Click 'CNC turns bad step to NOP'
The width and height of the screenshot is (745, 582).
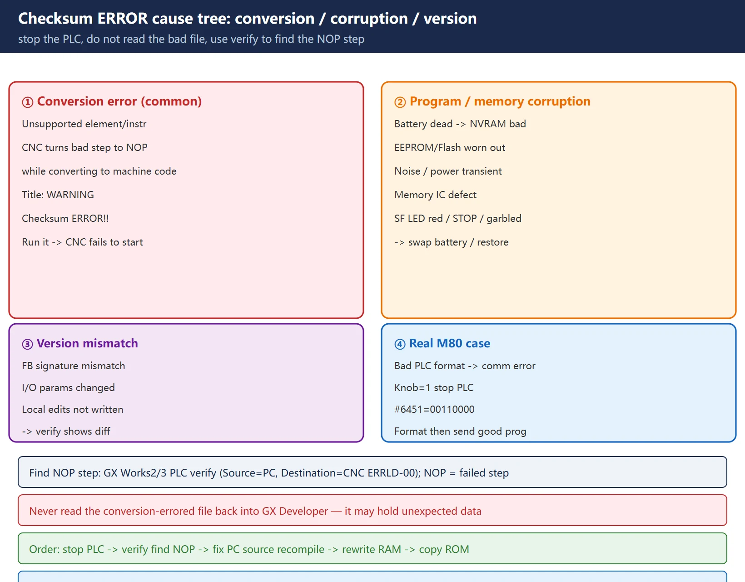(84, 148)
